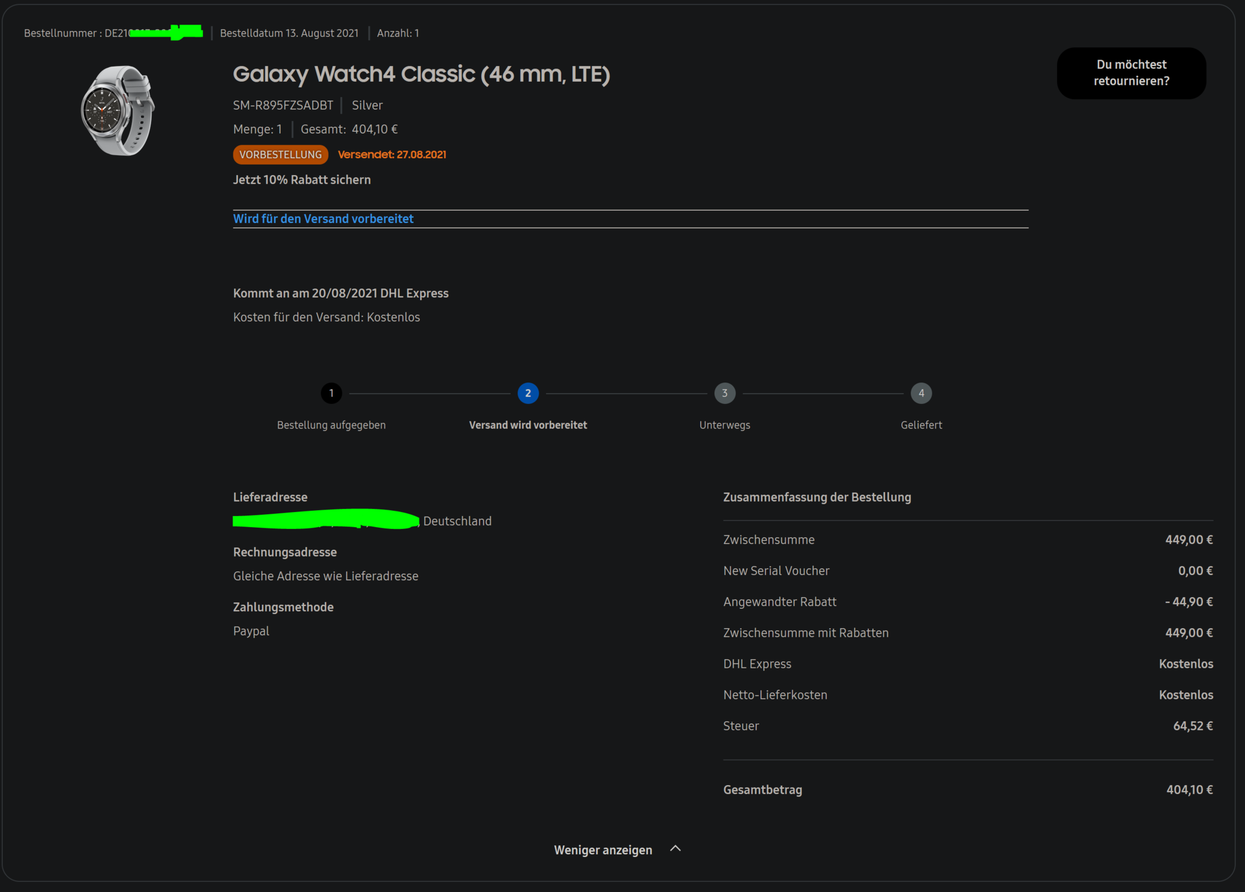
Task: Select step 3 'Unterwegs' circle
Action: click(725, 393)
